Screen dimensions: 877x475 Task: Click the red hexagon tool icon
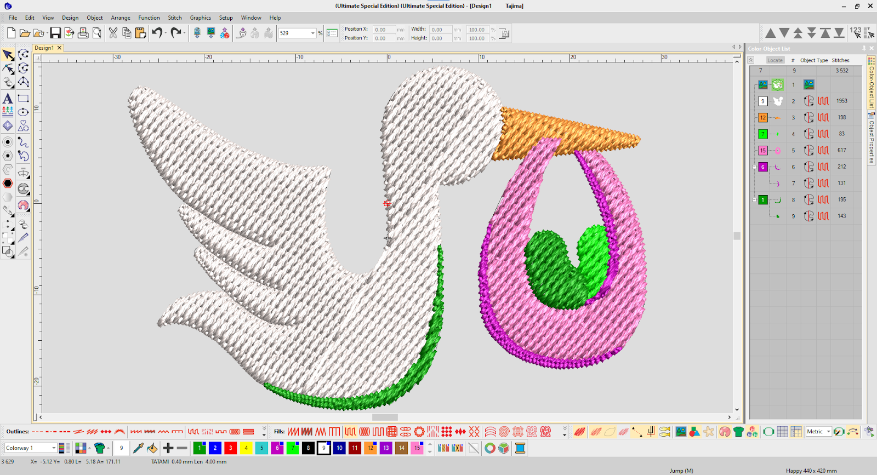click(8, 184)
